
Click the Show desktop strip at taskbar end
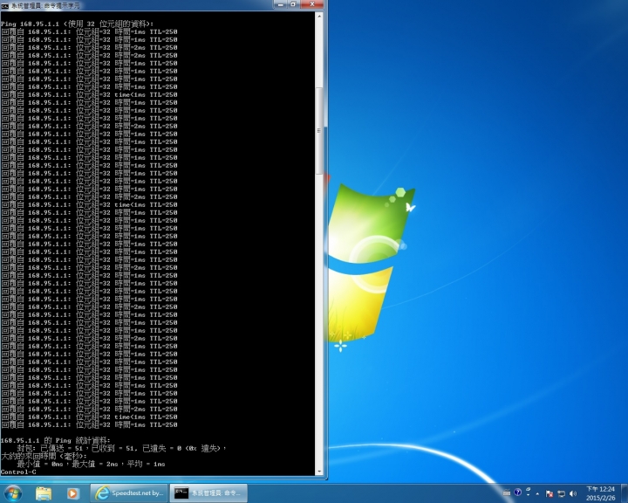(625, 493)
